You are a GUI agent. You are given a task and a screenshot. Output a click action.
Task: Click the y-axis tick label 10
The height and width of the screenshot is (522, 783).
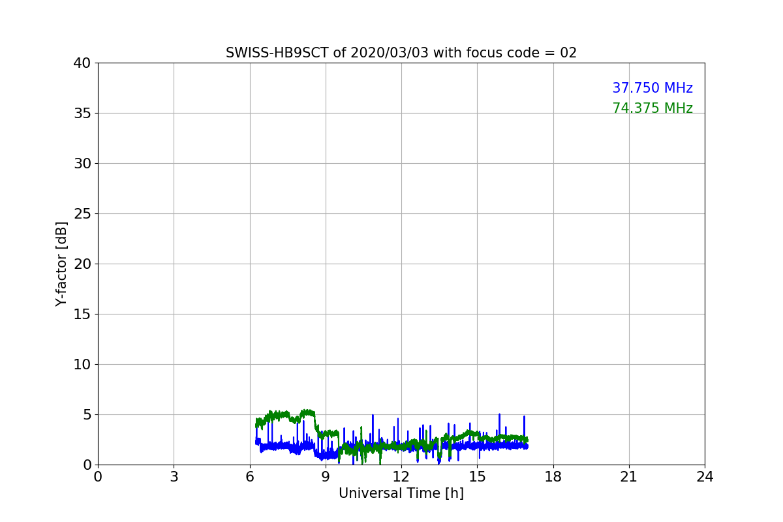coord(82,365)
